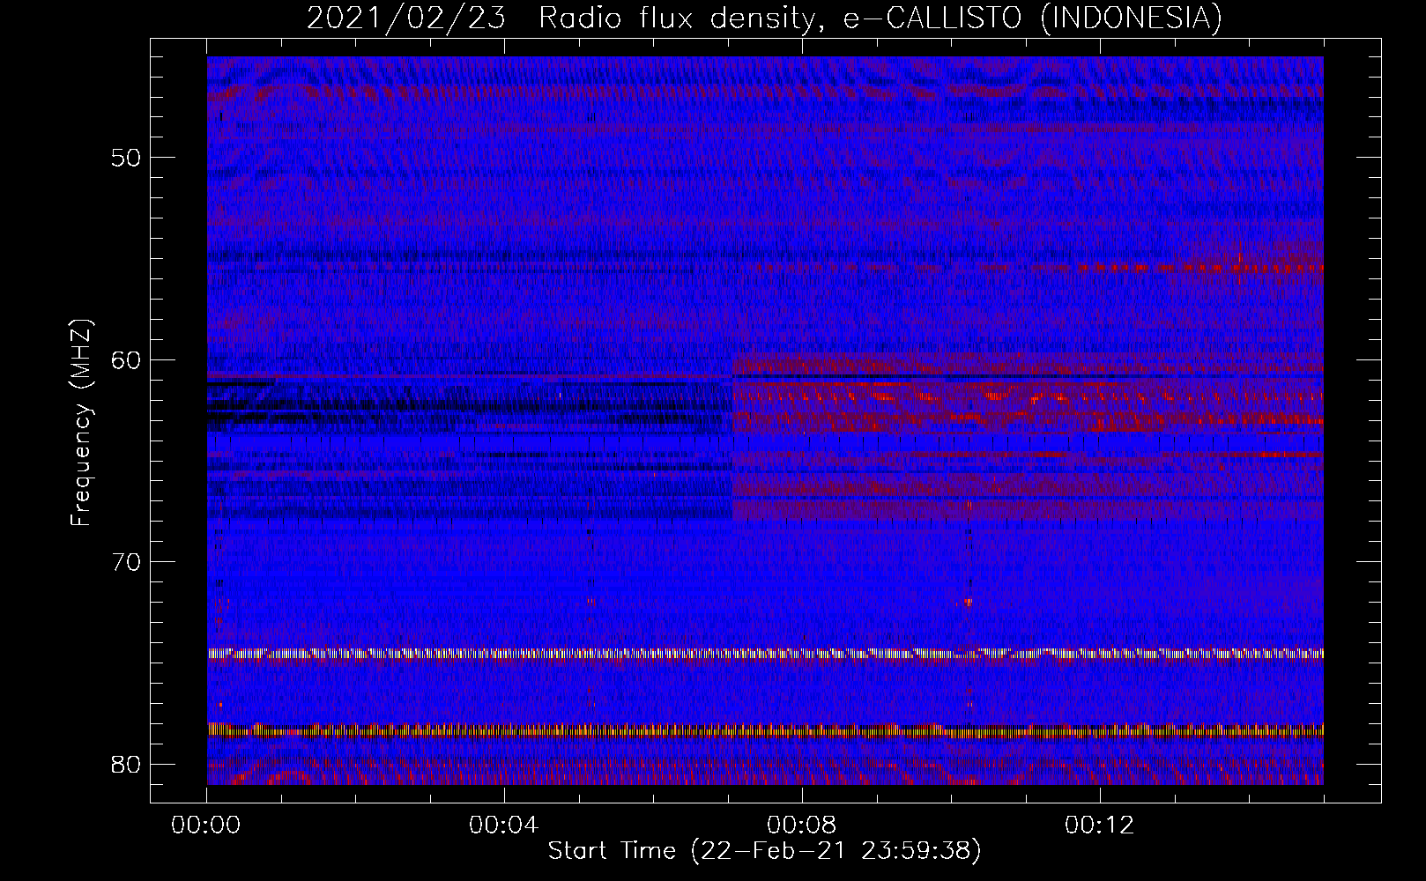The image size is (1426, 881).
Task: Click the 00:00 time axis label
Action: pyautogui.click(x=207, y=825)
